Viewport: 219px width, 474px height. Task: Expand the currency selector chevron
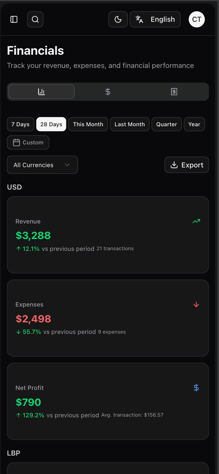67,165
